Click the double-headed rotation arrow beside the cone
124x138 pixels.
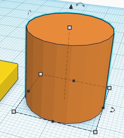(x=80, y=5)
